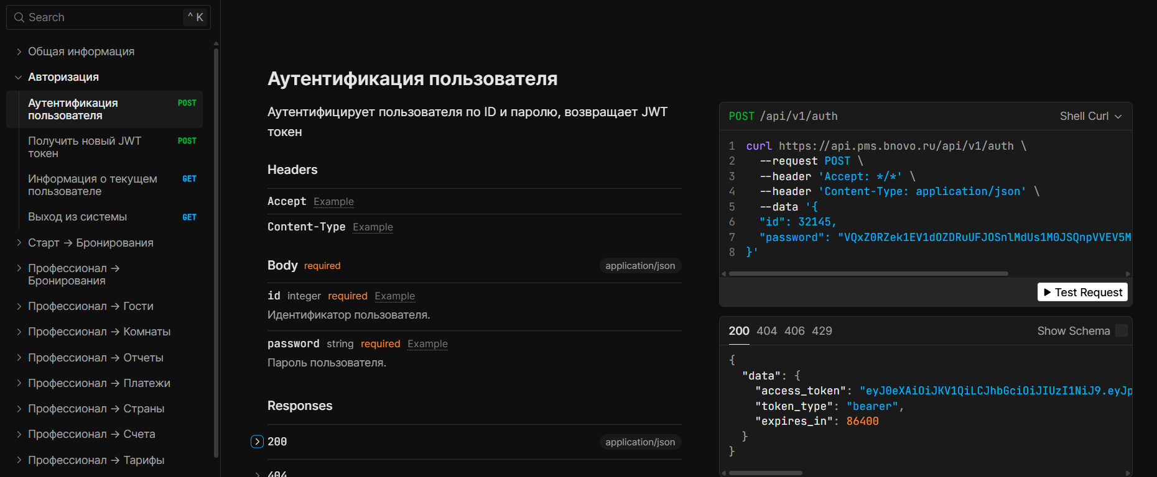Click the search magnifier icon
1157x477 pixels.
(x=19, y=17)
